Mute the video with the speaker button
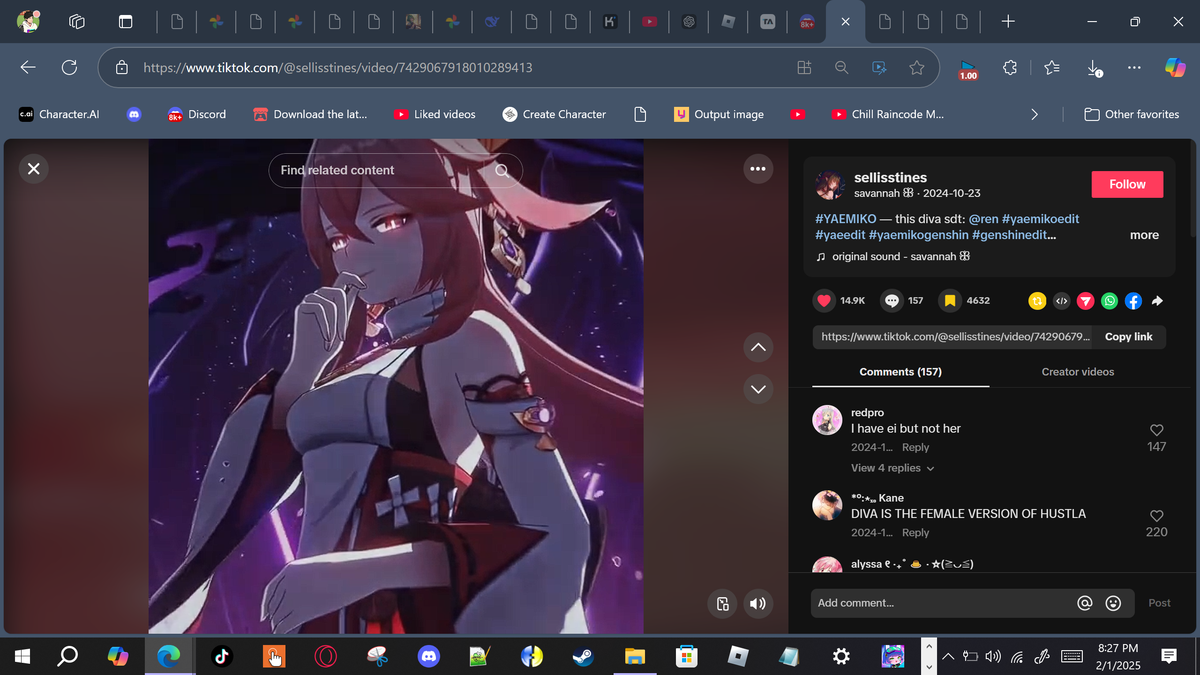Image resolution: width=1200 pixels, height=675 pixels. (757, 604)
